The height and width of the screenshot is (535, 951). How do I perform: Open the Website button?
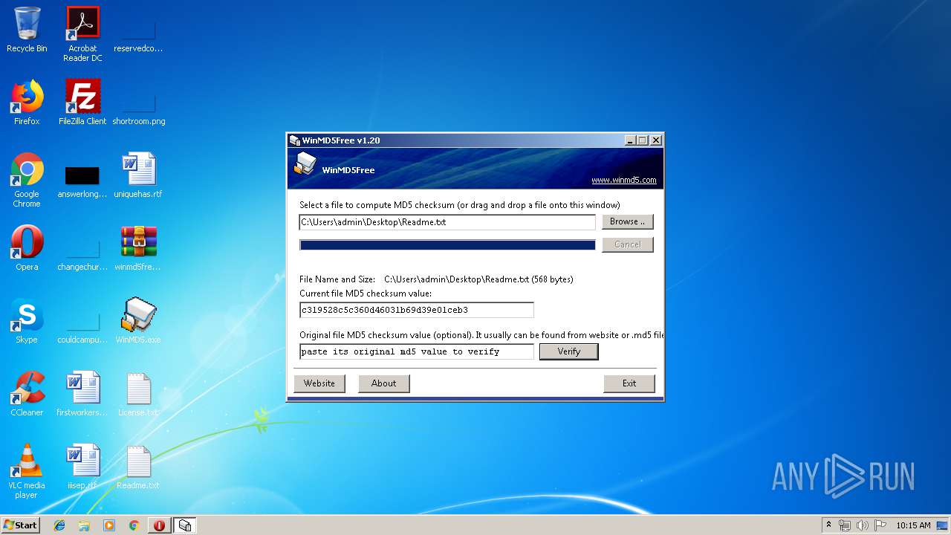click(x=319, y=383)
